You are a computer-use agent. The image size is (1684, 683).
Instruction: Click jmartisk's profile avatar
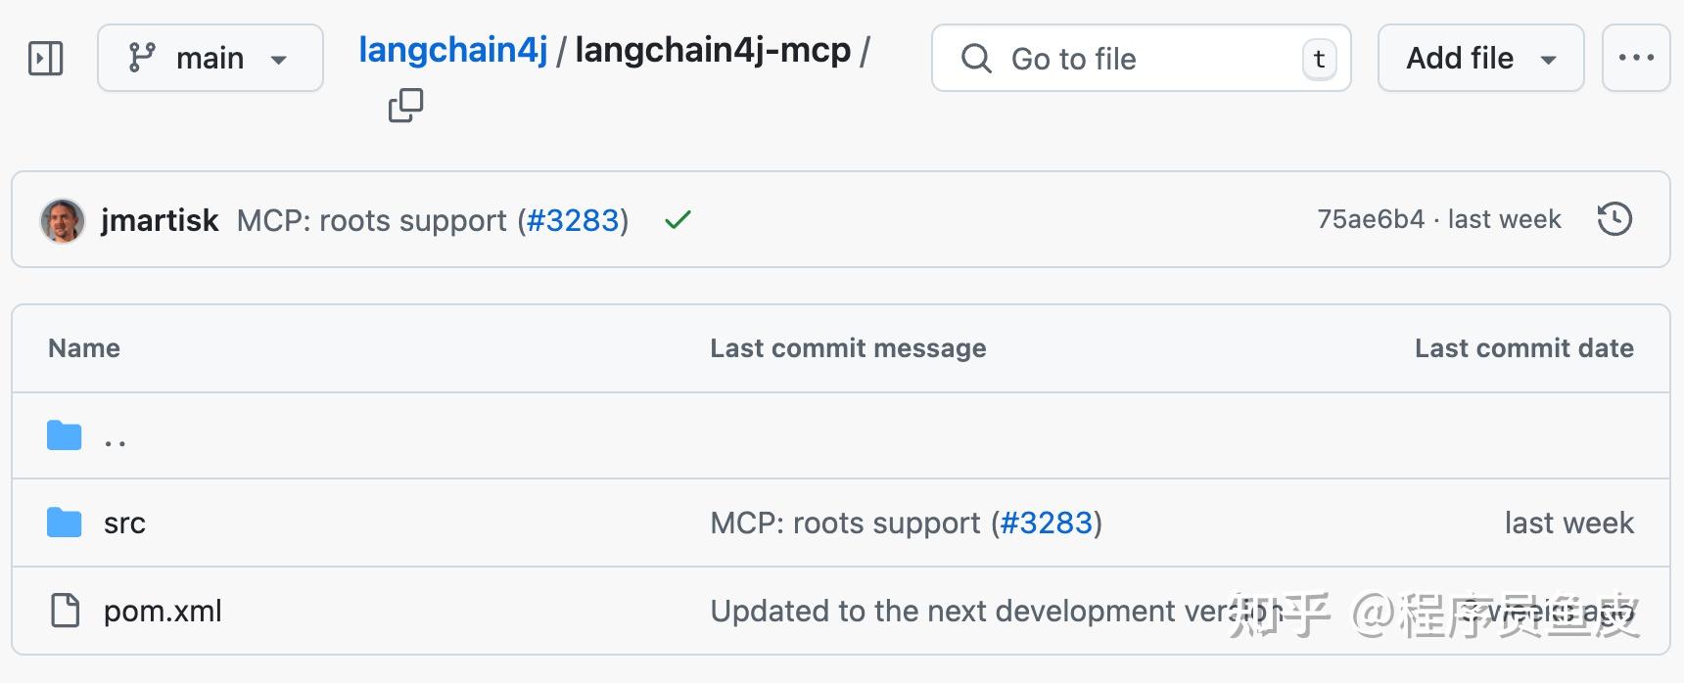coord(62,219)
